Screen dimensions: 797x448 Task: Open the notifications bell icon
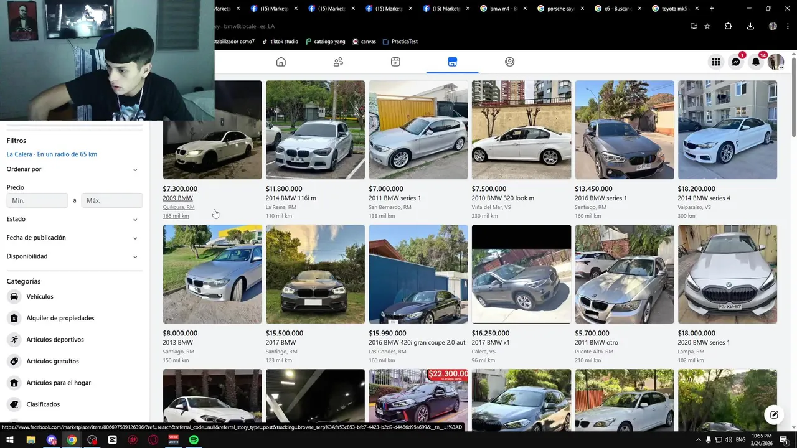[x=756, y=62]
